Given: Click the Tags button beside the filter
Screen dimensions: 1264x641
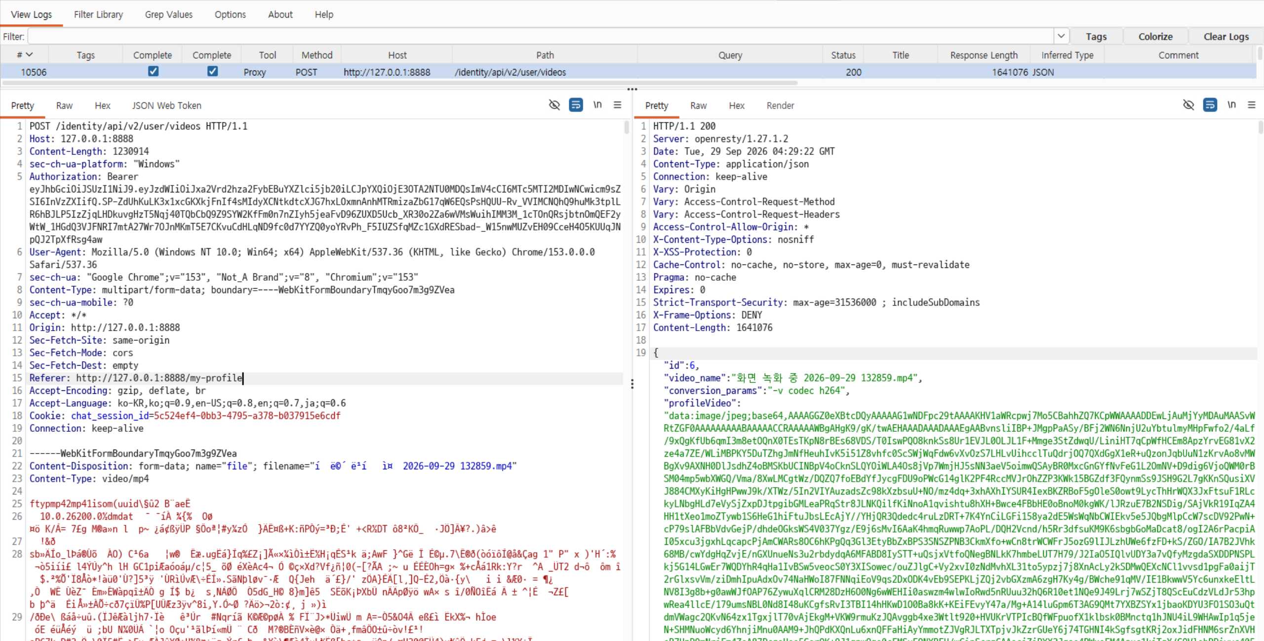Looking at the screenshot, I should [1096, 37].
